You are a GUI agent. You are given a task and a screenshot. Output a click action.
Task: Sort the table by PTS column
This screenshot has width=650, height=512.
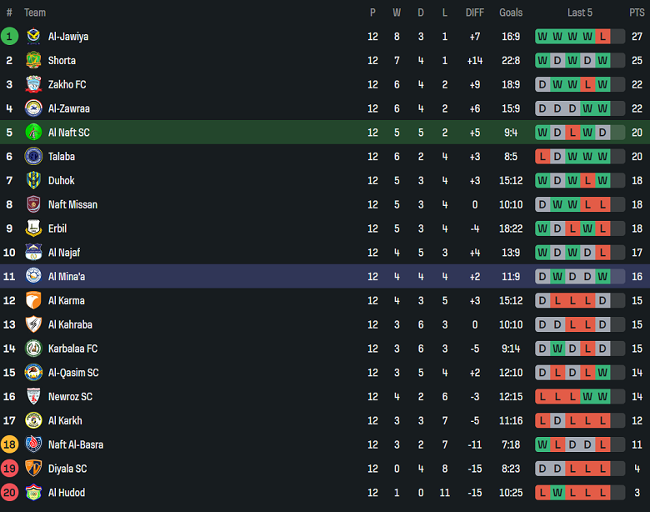pos(637,13)
